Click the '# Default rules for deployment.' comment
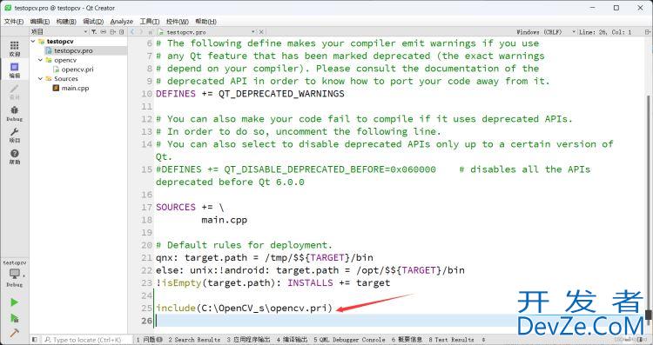 244,245
